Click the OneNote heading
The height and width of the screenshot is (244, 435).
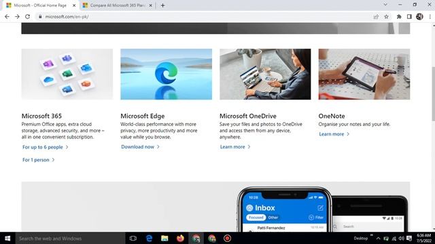pyautogui.click(x=332, y=116)
